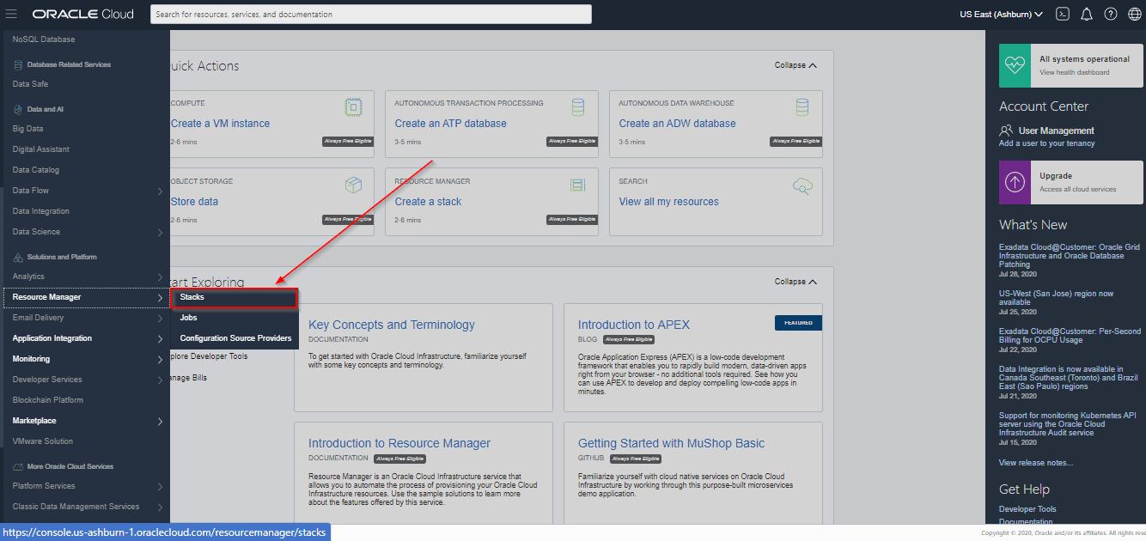Click the language globe icon
The height and width of the screenshot is (541, 1146).
click(x=1133, y=14)
